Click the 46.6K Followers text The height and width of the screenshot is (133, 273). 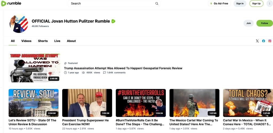click(x=40, y=26)
